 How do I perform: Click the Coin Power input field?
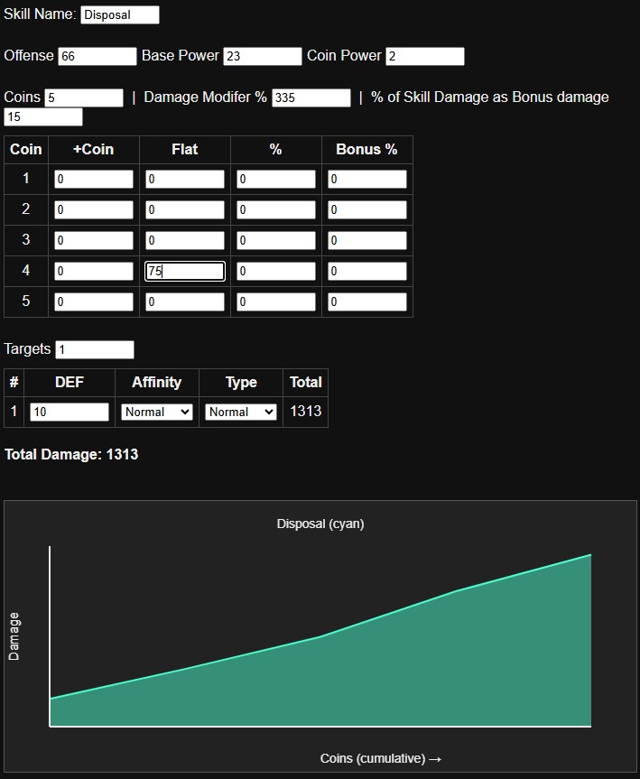click(x=425, y=56)
